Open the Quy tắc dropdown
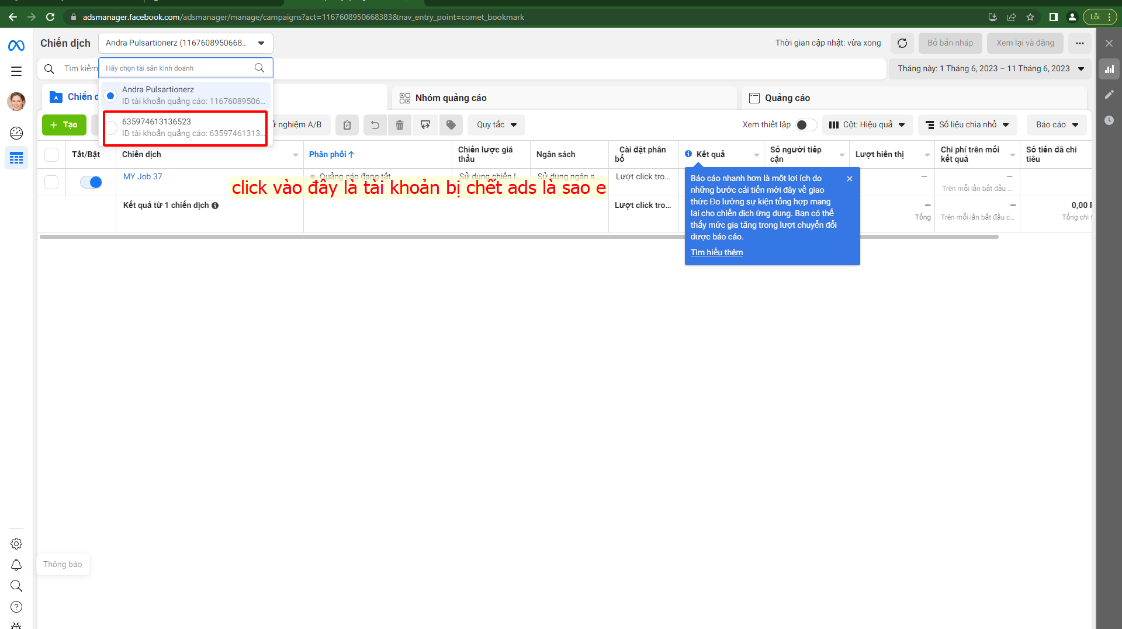This screenshot has width=1122, height=629. (x=496, y=125)
